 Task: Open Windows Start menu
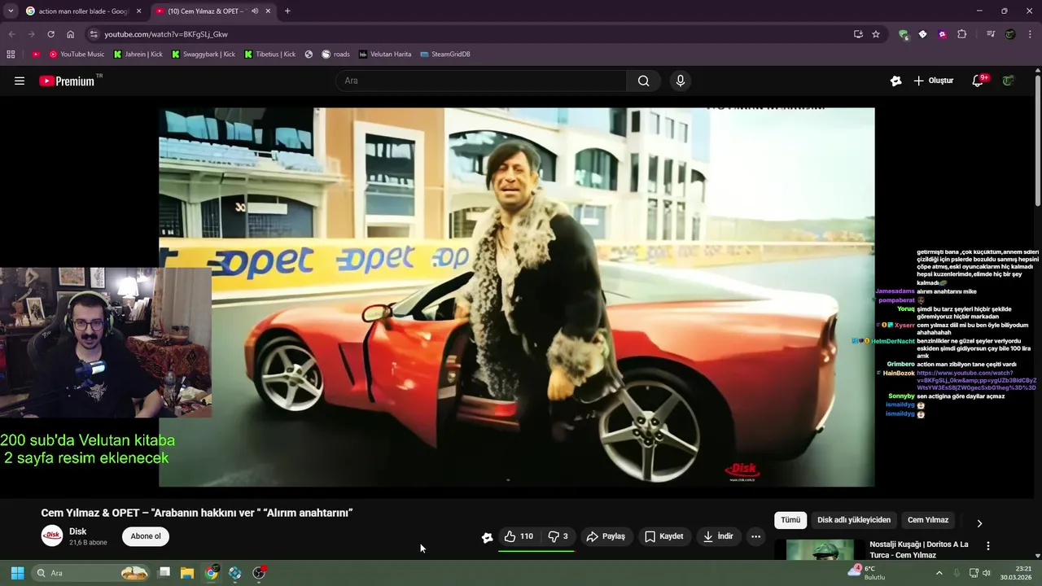[x=17, y=573]
